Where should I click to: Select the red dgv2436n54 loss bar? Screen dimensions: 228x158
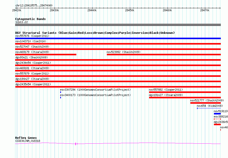click(x=217, y=124)
